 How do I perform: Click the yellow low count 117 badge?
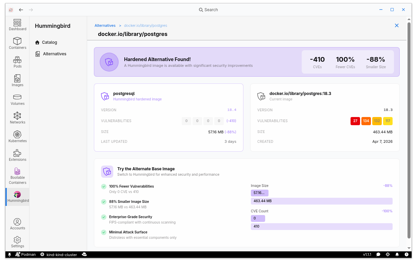click(388, 121)
